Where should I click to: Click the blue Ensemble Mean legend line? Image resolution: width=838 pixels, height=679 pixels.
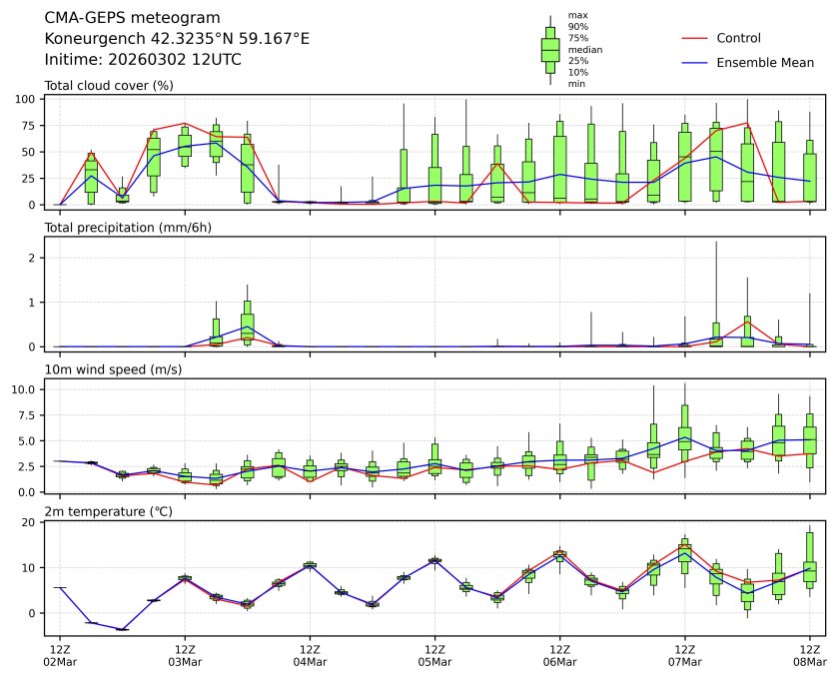[x=695, y=62]
